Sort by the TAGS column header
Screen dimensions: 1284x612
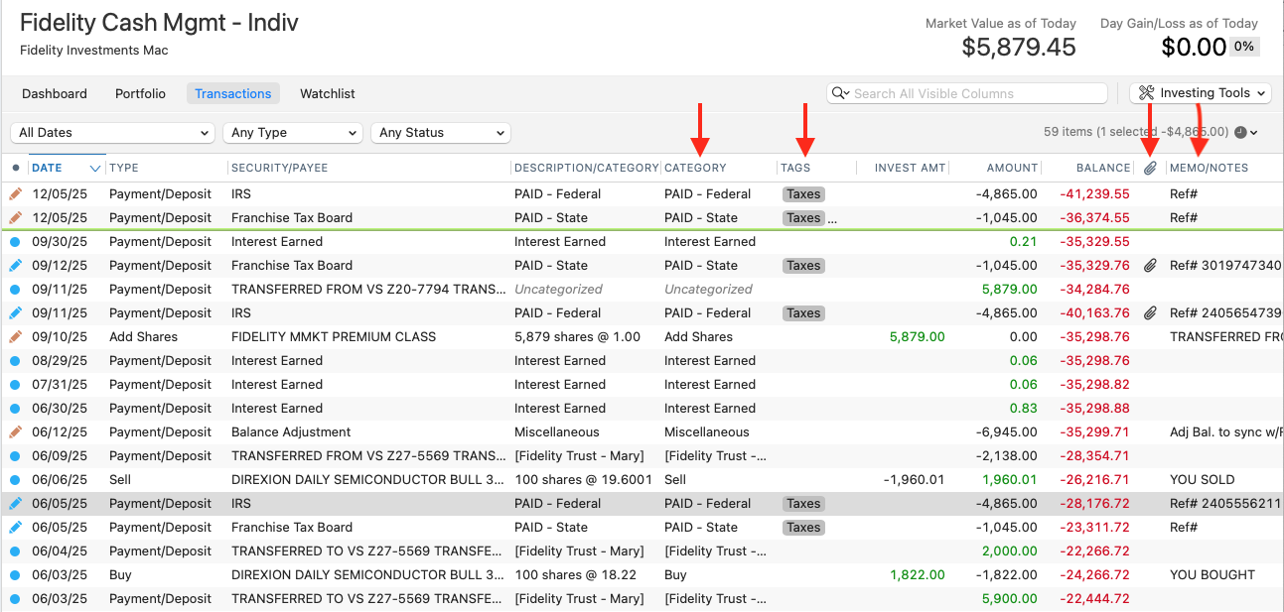pos(796,169)
